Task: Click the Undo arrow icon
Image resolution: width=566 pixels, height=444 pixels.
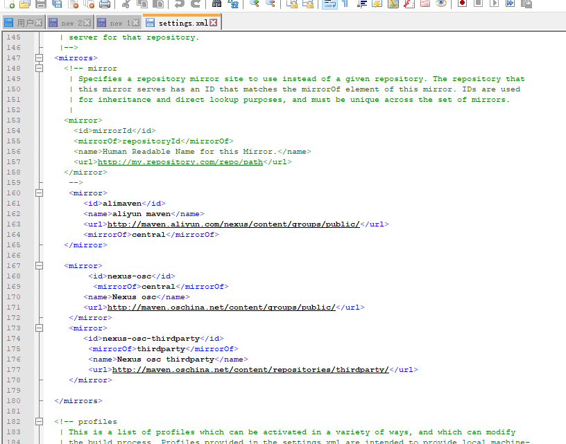Action: point(180,3)
